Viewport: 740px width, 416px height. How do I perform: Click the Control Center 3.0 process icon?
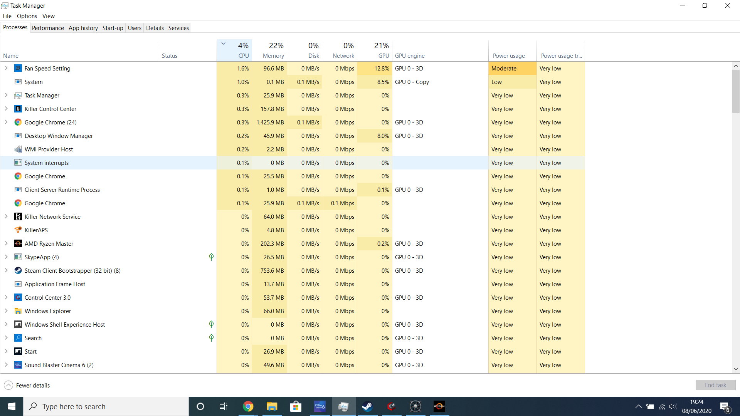point(18,298)
